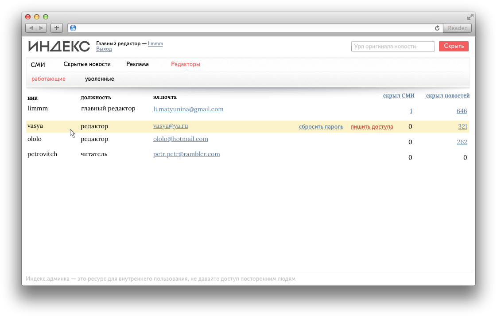Open the Скрытые новости tab
Image resolution: width=497 pixels, height=317 pixels.
pyautogui.click(x=87, y=64)
